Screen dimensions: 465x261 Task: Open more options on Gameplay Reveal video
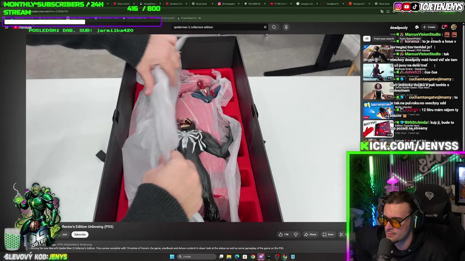435,47
